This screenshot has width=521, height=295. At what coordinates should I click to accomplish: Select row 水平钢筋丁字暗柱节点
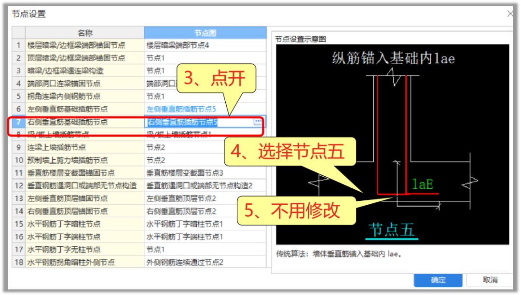coord(85,224)
